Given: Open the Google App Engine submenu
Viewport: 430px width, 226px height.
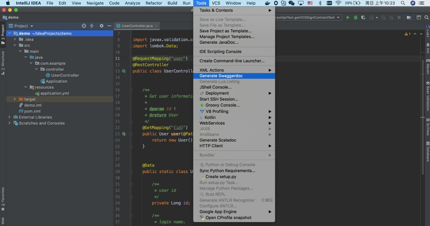Looking at the screenshot, I should 234,212.
